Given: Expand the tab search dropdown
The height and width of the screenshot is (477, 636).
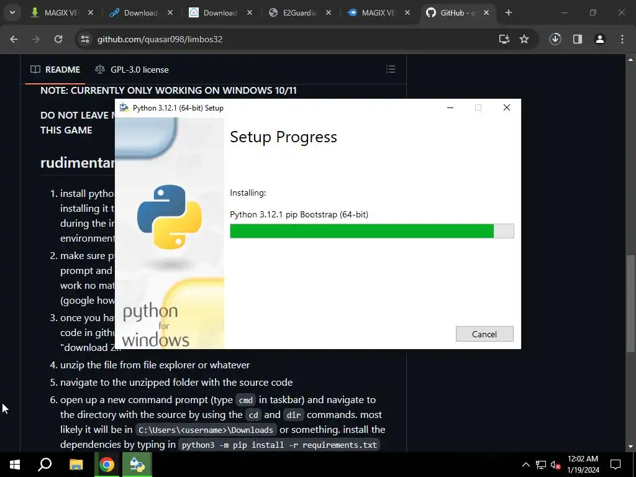Looking at the screenshot, I should tap(12, 12).
